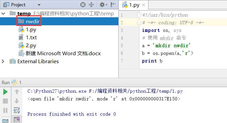The height and width of the screenshot is (123, 227).
Task: Click the Project panel title label
Action: click(18, 5)
